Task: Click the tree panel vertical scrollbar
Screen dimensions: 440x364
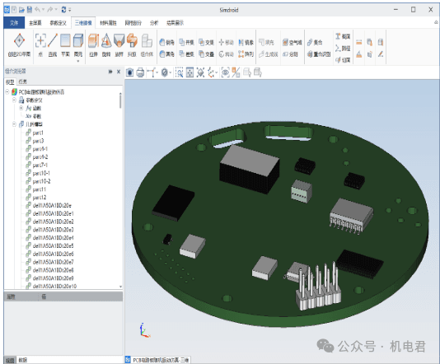Action: coord(120,100)
